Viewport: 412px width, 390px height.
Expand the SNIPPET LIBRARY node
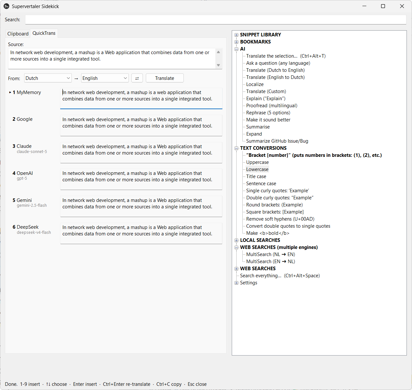(237, 35)
